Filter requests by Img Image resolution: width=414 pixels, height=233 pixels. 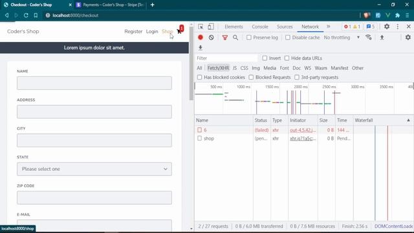(x=256, y=68)
